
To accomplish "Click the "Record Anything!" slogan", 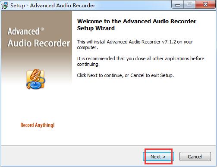I will (38, 125).
